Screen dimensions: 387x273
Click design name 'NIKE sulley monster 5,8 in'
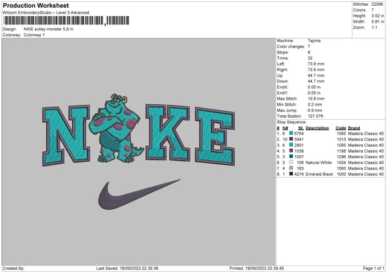tap(48, 29)
